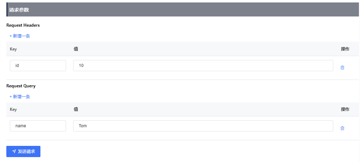Click 操作 column header in query table

[x=345, y=109]
